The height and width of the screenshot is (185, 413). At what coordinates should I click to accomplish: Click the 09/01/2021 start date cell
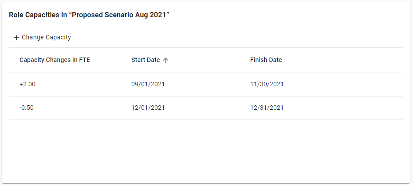coord(148,85)
